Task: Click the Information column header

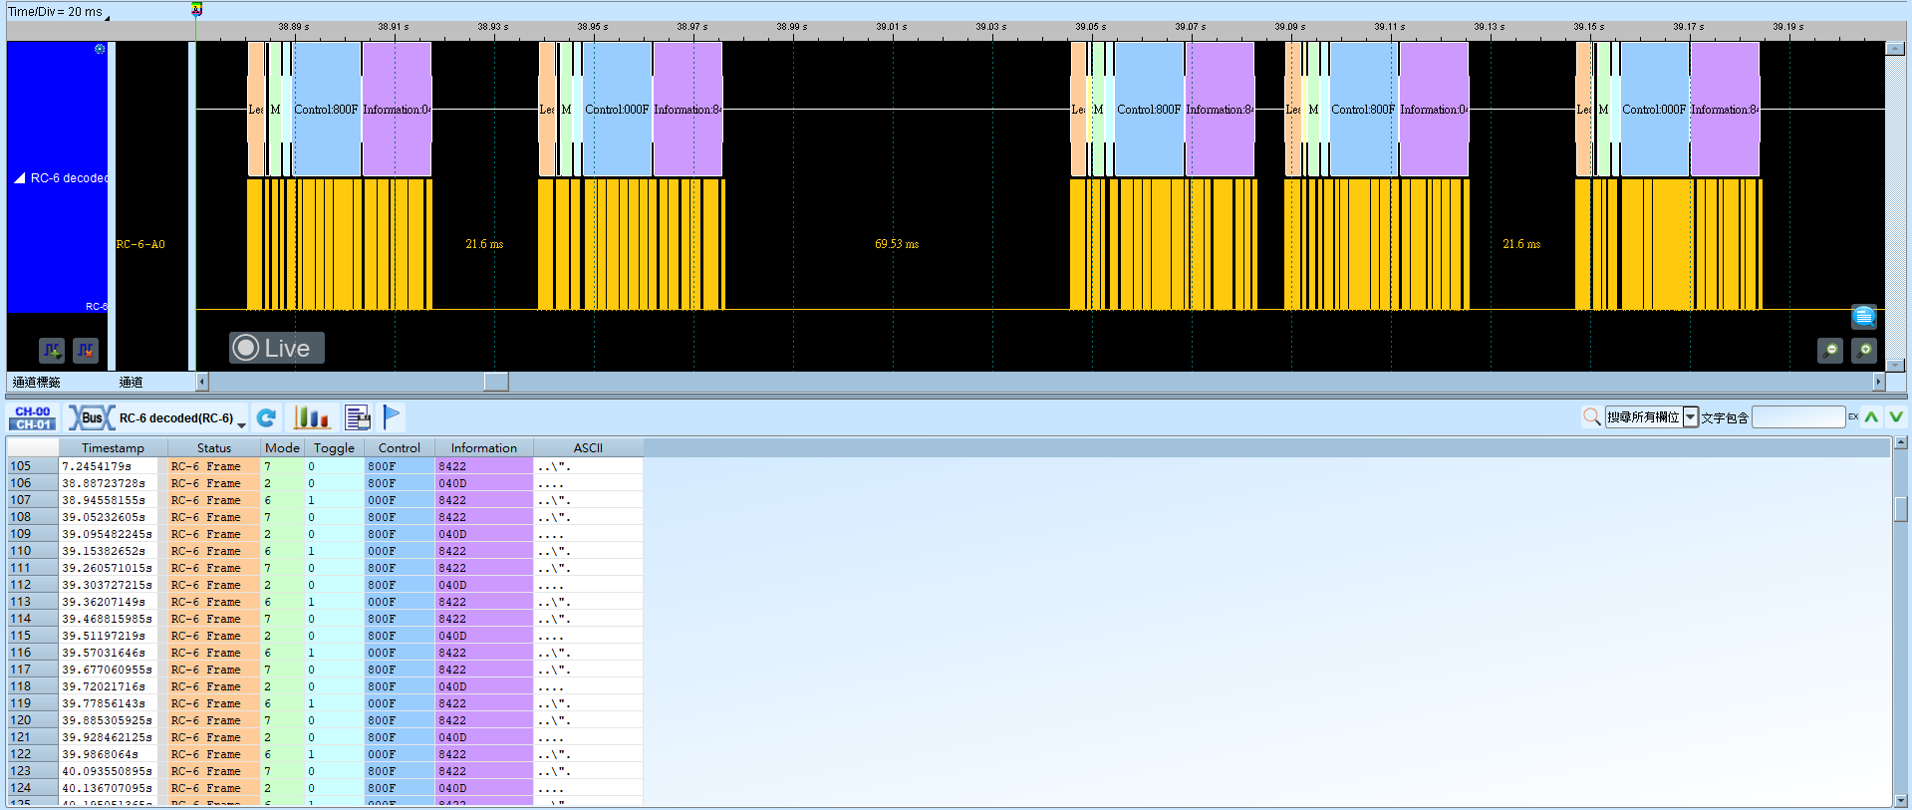Action: click(484, 448)
